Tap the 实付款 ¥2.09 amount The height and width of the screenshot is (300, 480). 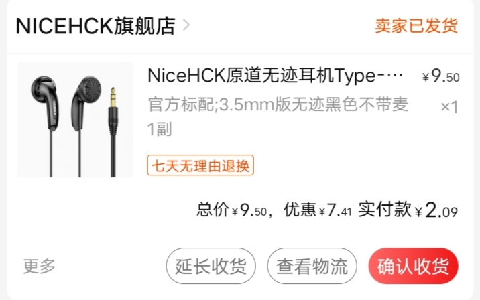pyautogui.click(x=408, y=210)
